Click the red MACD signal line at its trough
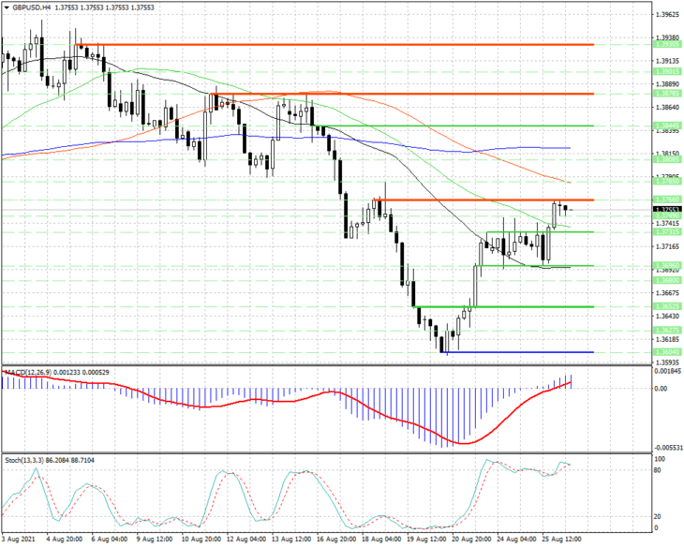Screen dimensions: 684x547 [x=465, y=443]
